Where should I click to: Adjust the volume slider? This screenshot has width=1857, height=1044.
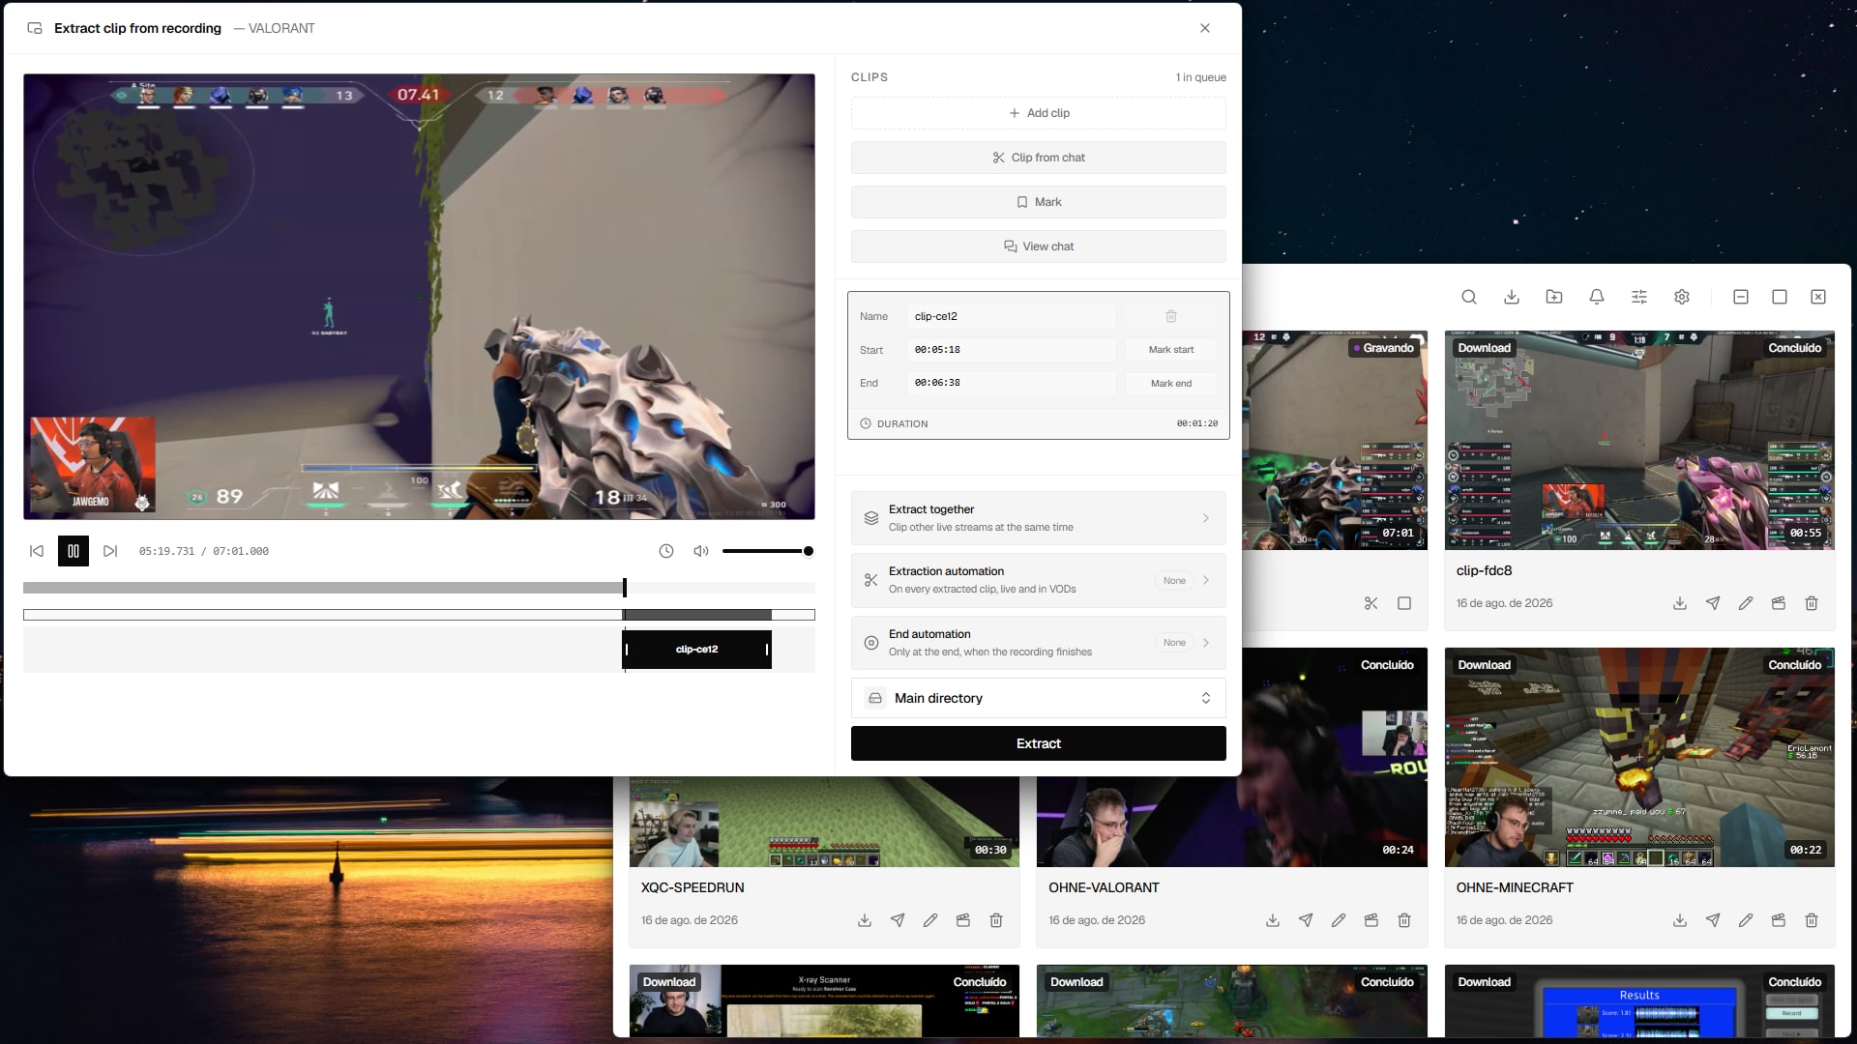pyautogui.click(x=768, y=551)
